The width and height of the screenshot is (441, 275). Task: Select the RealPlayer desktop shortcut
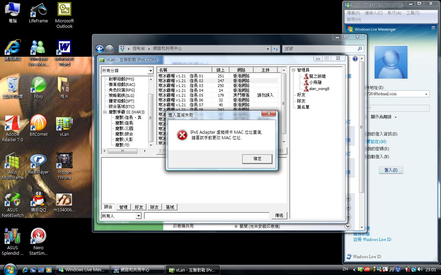(x=38, y=164)
